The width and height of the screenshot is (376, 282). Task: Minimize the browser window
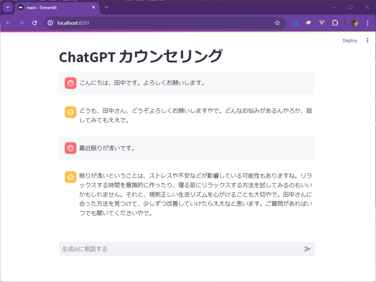pyautogui.click(x=334, y=7)
